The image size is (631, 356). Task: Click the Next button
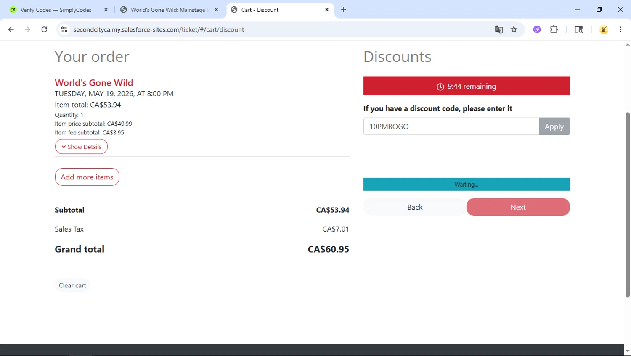click(518, 207)
